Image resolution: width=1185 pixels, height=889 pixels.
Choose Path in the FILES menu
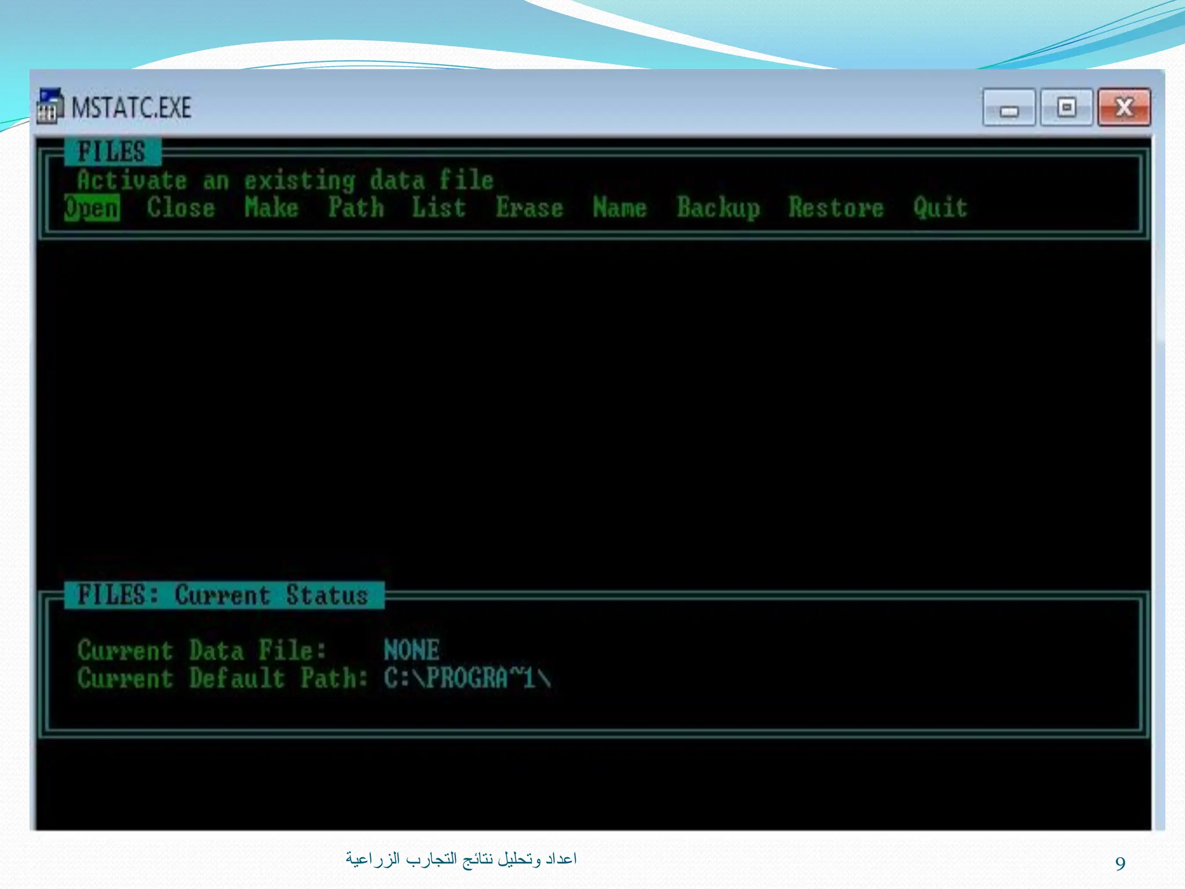(x=356, y=208)
